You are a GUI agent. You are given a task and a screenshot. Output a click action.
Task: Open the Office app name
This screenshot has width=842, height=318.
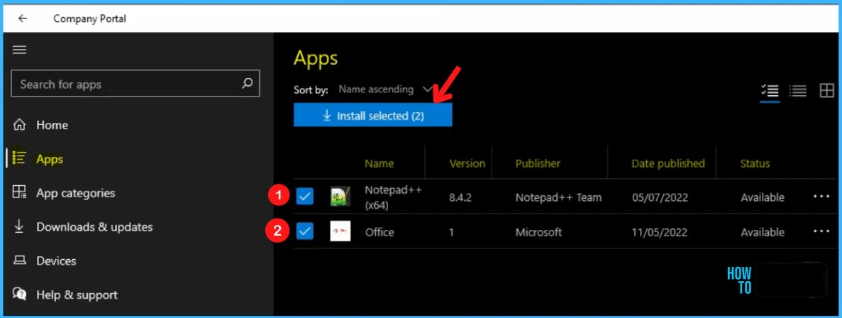point(380,233)
